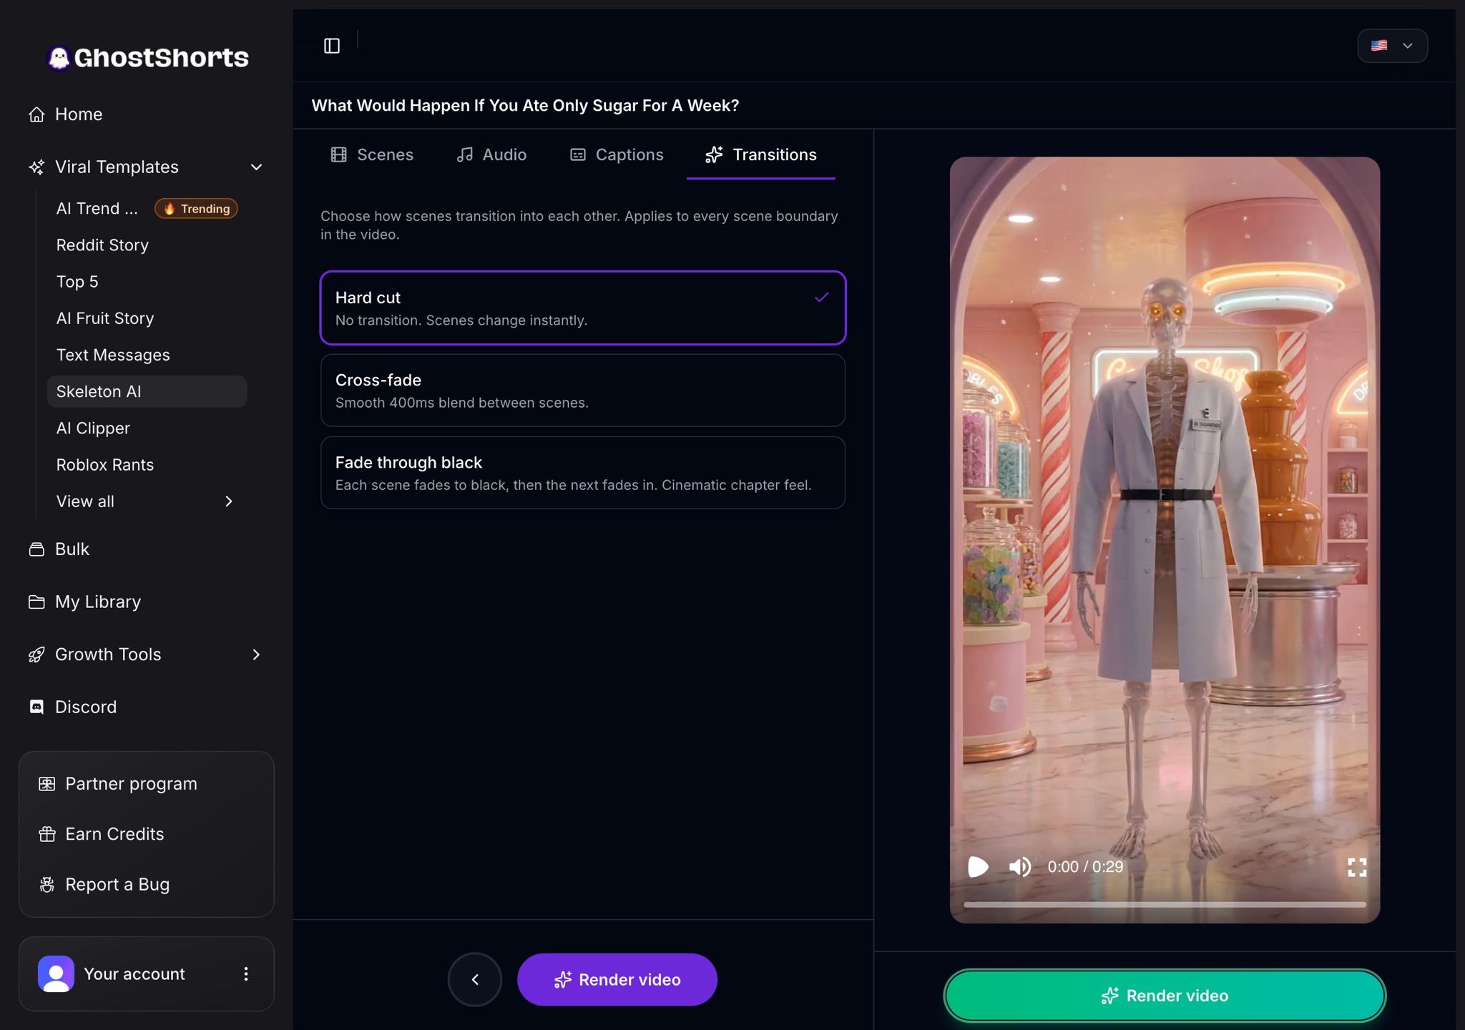The width and height of the screenshot is (1465, 1030).
Task: Mute the video volume speaker icon
Action: pos(1020,867)
